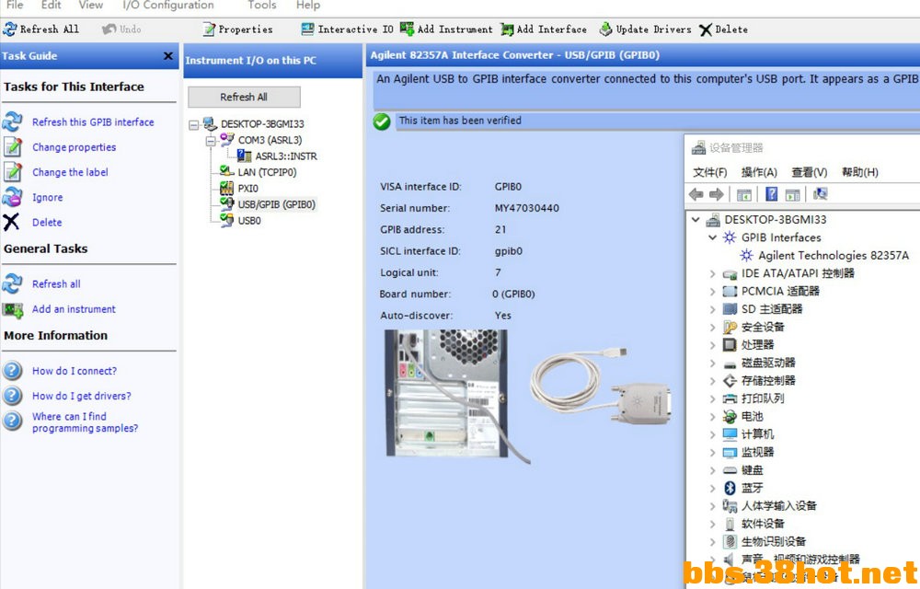Click the Update Drivers toolbar icon
This screenshot has height=589, width=920.
coord(605,29)
